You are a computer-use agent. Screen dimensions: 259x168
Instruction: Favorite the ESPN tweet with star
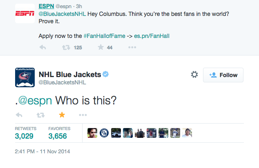[x=100, y=47]
